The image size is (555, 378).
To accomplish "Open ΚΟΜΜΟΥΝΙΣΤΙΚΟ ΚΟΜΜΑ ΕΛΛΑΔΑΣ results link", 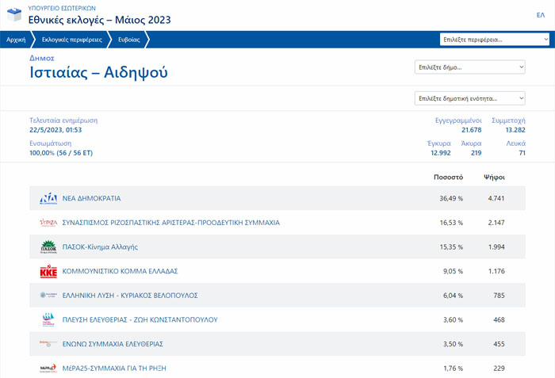I will tap(120, 272).
